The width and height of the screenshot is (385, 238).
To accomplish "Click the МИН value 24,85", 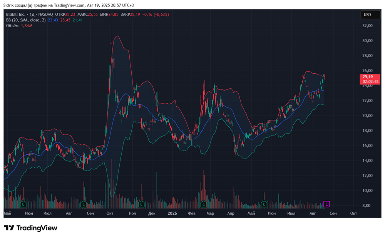I will 114,15.
